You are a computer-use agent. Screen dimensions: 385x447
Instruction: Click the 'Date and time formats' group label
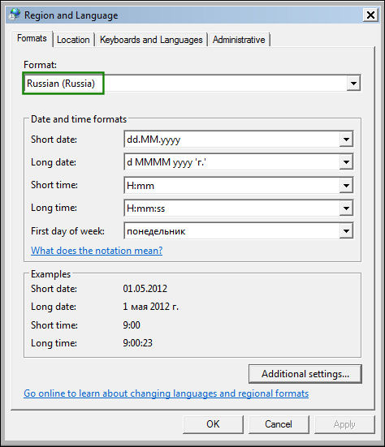79,119
